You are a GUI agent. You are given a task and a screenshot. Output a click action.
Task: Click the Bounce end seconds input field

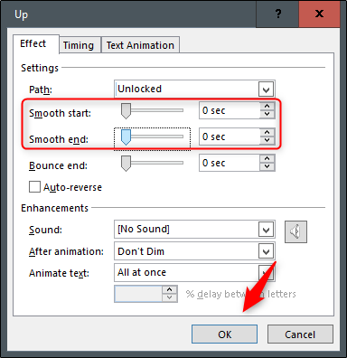click(x=230, y=163)
